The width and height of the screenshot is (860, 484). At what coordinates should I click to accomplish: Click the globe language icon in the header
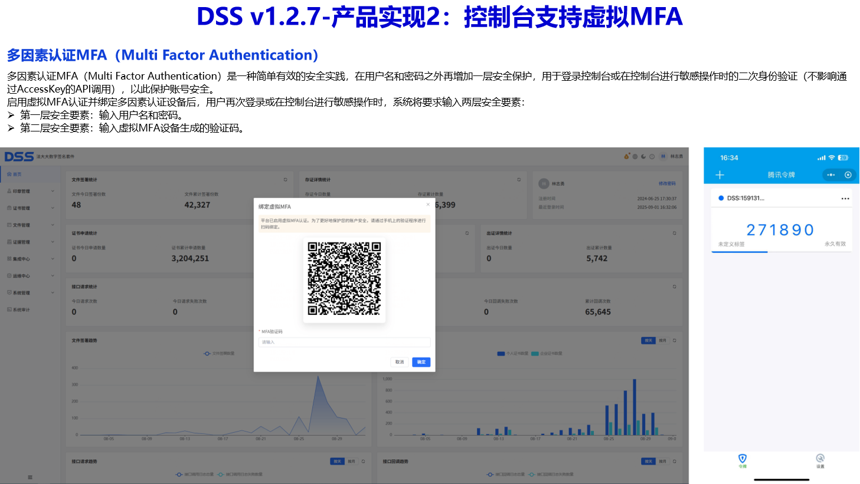click(x=635, y=156)
